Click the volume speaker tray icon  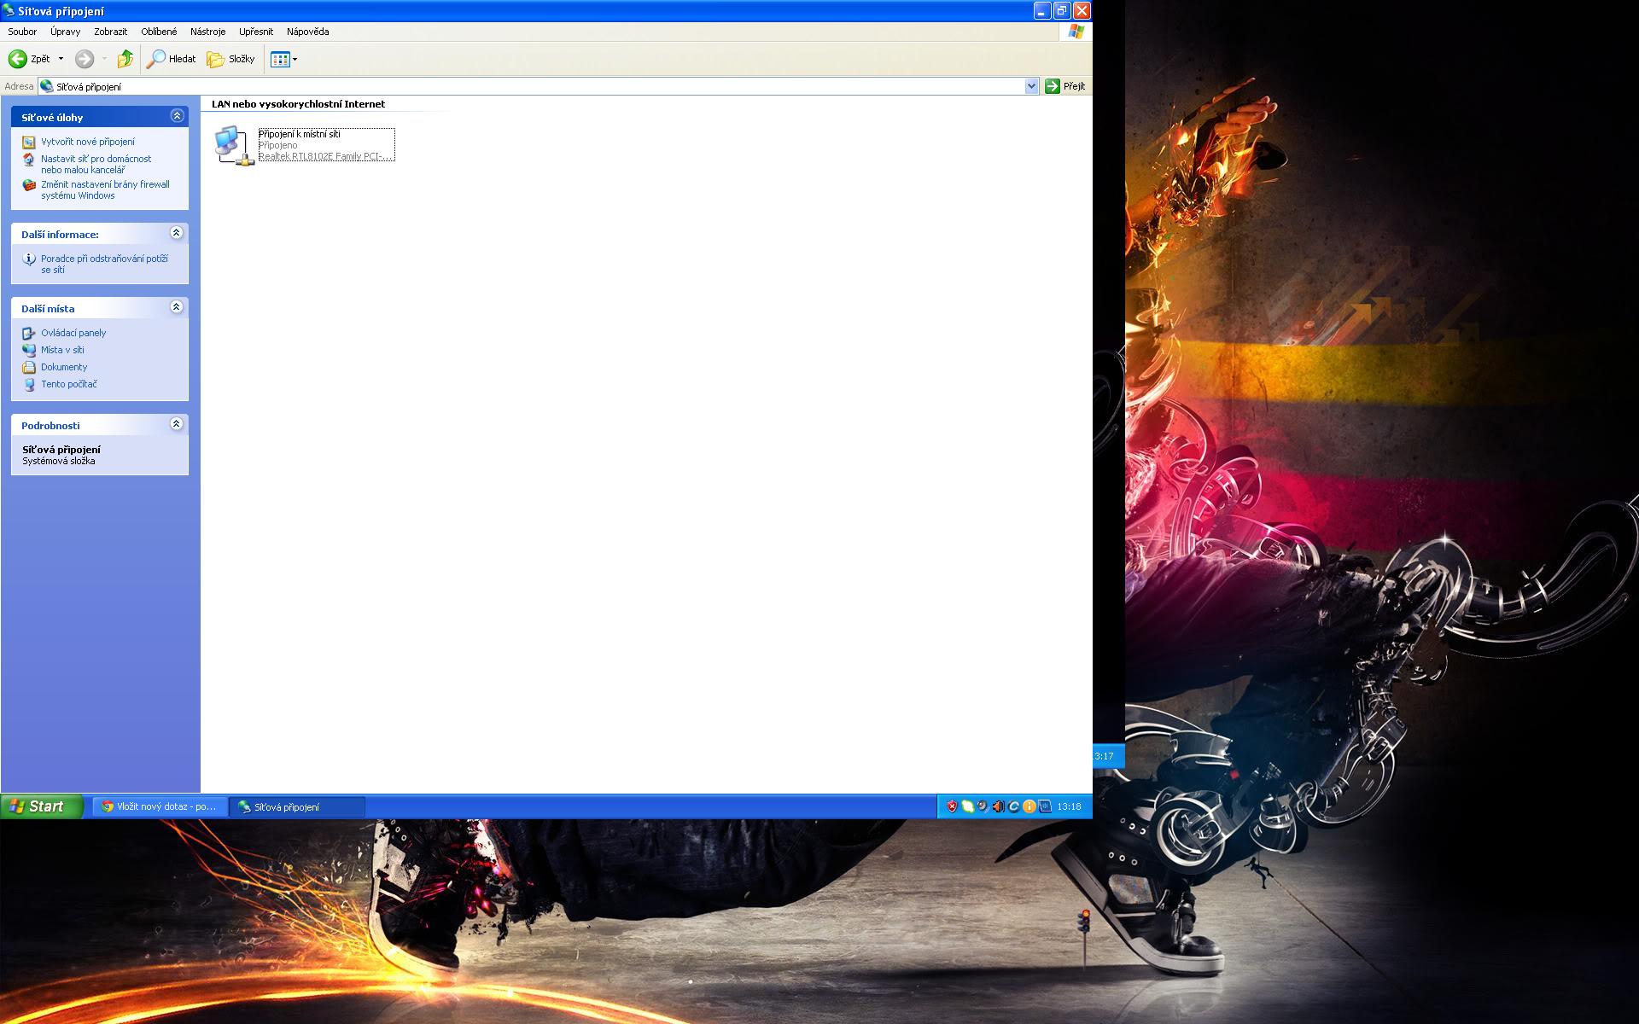(998, 806)
